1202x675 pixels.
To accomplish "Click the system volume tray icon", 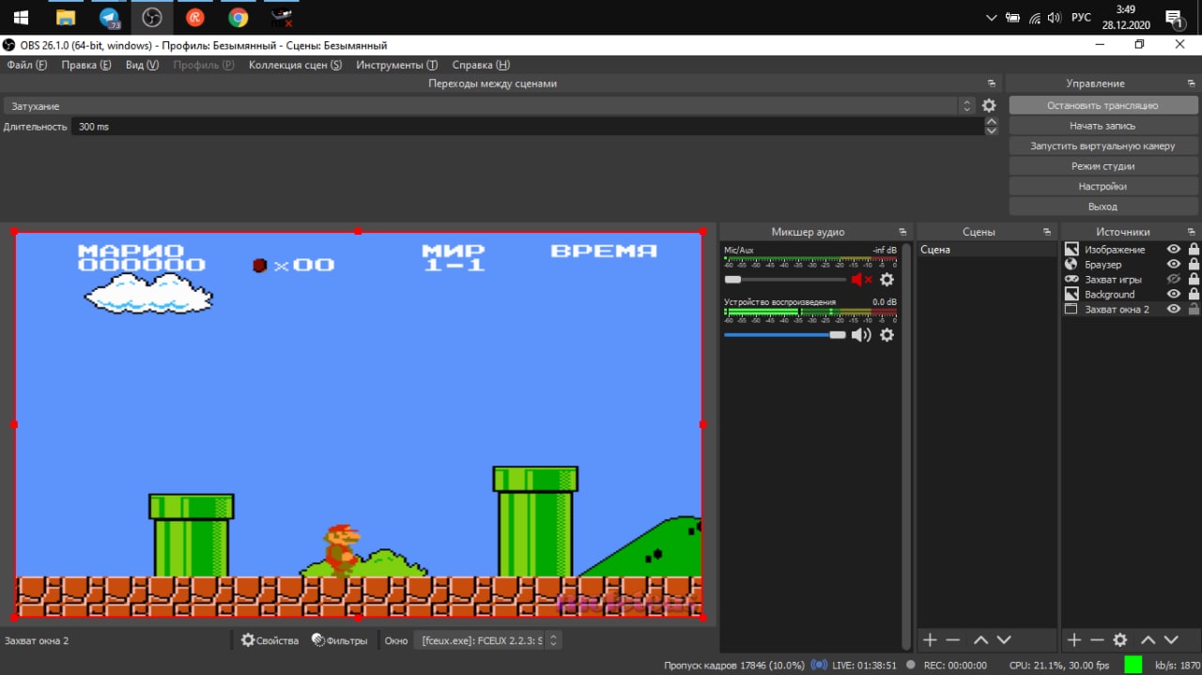I will [1055, 17].
